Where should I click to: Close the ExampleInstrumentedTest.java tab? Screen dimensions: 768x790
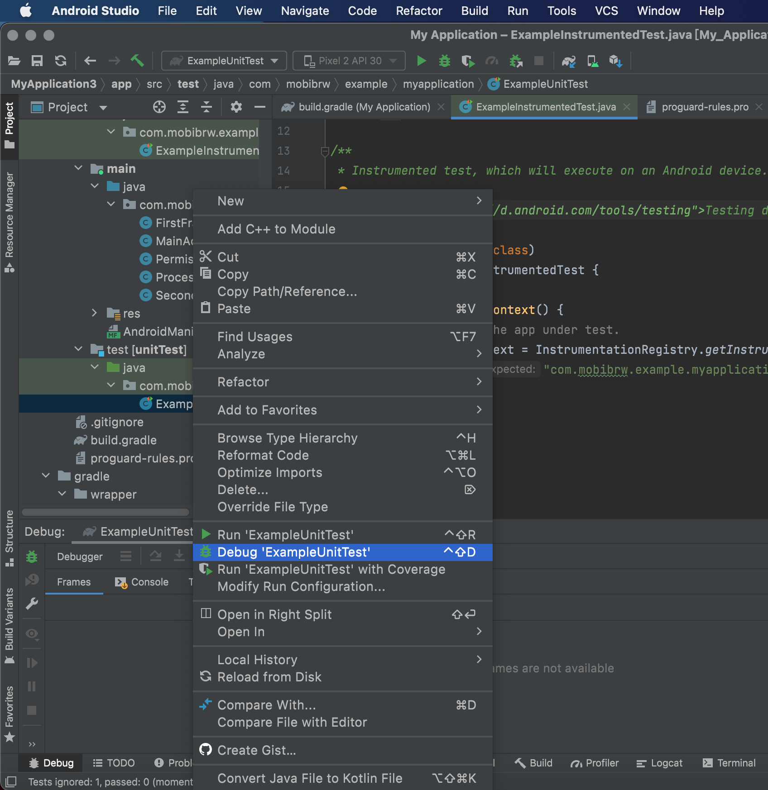coord(627,107)
